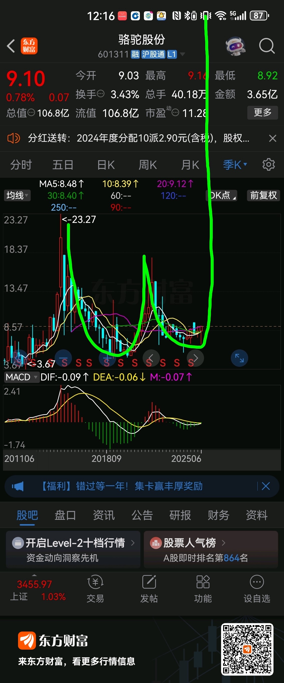
Task: Tap the speaker announcement icon
Action: pos(13,138)
